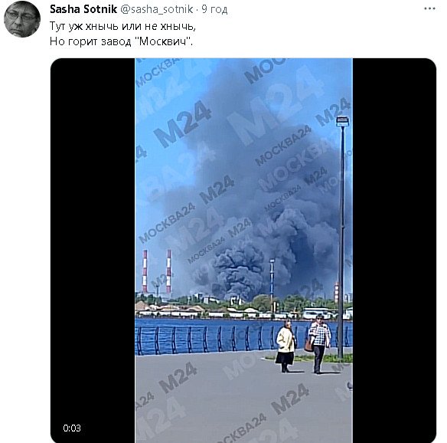447x443 pixels.
Task: Open tweet permalink via '9 год' timestamp
Action: [214, 9]
